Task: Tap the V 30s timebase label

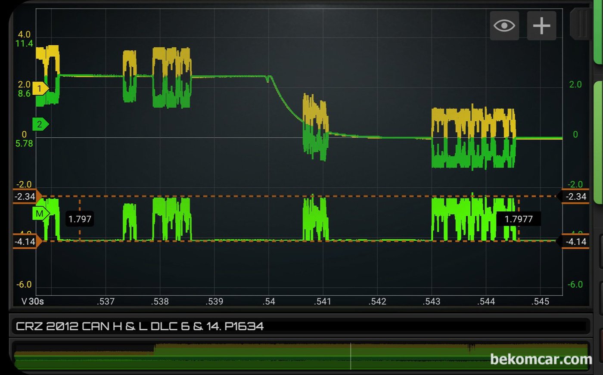Action: coord(33,301)
